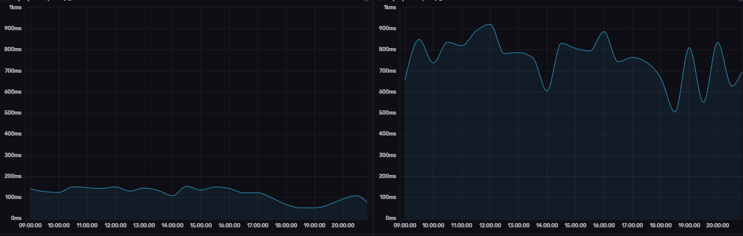Click the 18:00:00 time label in right graph
This screenshot has width=743, height=236.
[x=661, y=226]
